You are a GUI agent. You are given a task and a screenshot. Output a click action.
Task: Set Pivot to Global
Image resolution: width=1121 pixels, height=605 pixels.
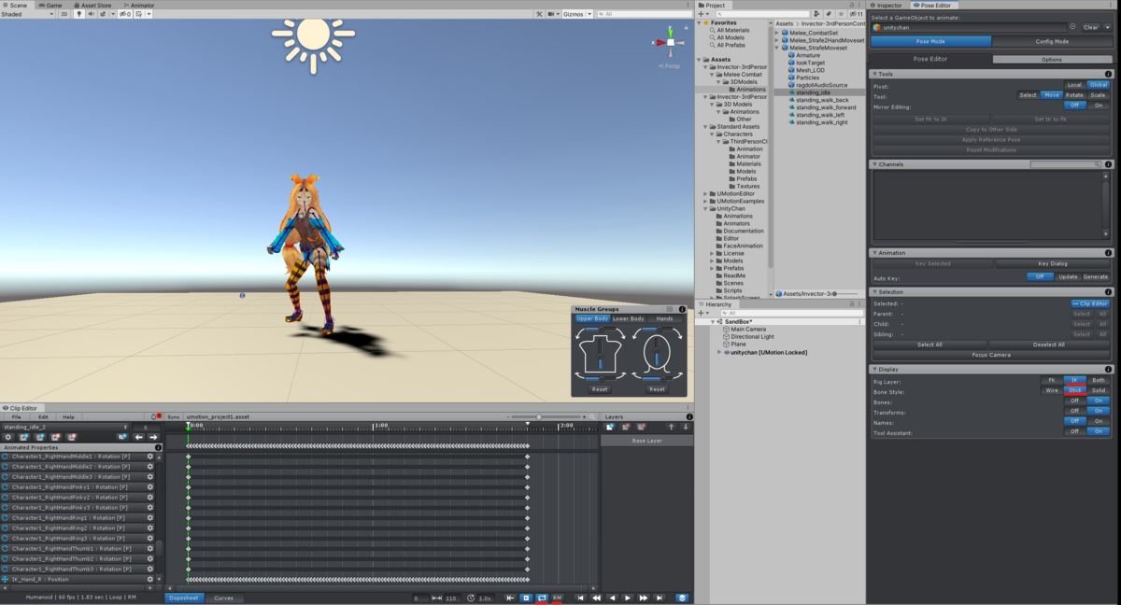tap(1099, 85)
